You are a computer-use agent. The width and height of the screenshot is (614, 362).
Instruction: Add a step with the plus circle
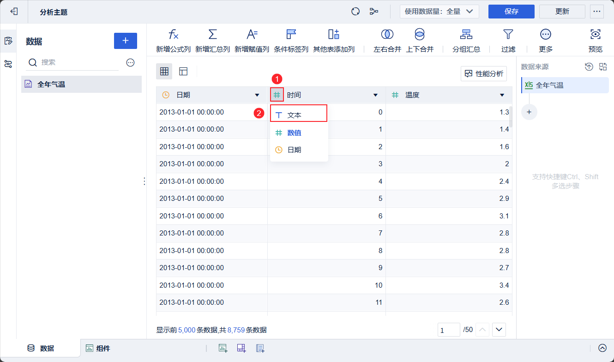(x=529, y=112)
